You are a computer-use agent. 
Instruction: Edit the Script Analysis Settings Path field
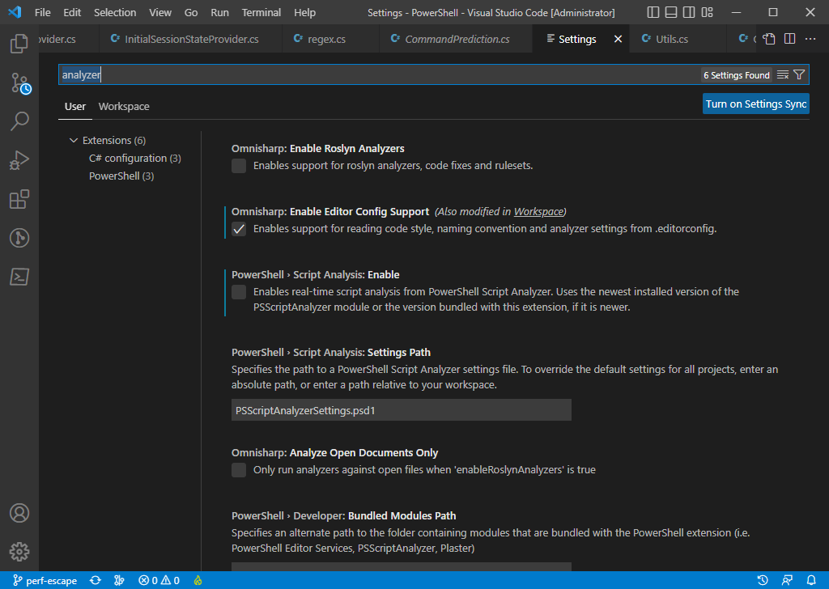(402, 410)
